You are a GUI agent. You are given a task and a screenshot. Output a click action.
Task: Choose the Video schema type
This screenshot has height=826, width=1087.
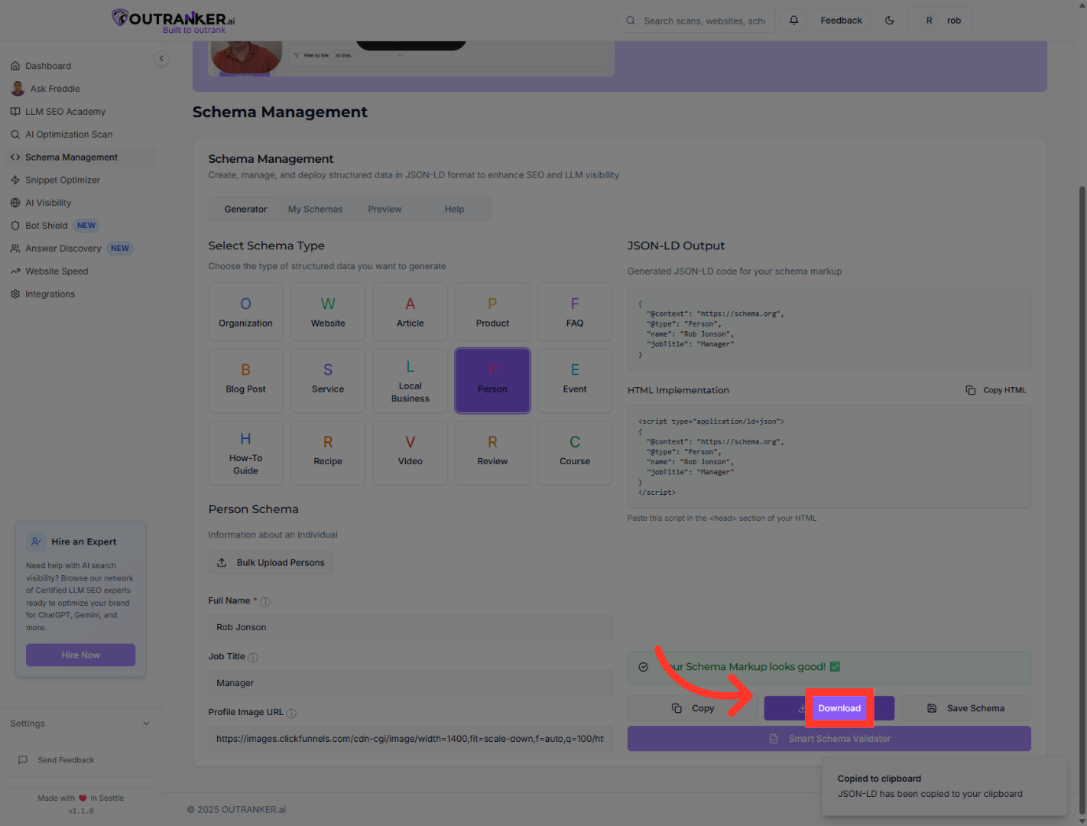(x=410, y=453)
